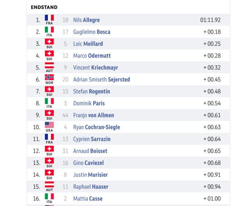Click the winning time 01:11.92

[210, 20]
